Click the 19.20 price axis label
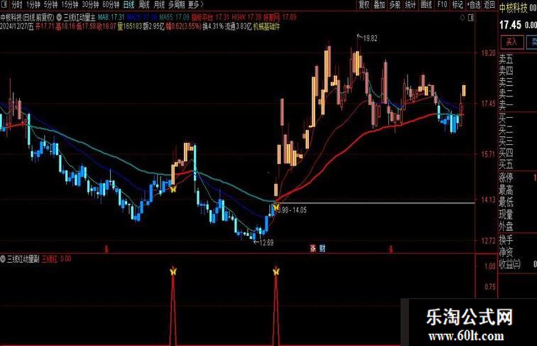537x346 pixels. click(x=488, y=53)
